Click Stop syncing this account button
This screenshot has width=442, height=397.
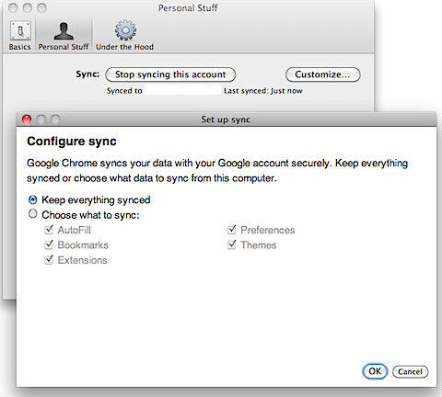[170, 74]
